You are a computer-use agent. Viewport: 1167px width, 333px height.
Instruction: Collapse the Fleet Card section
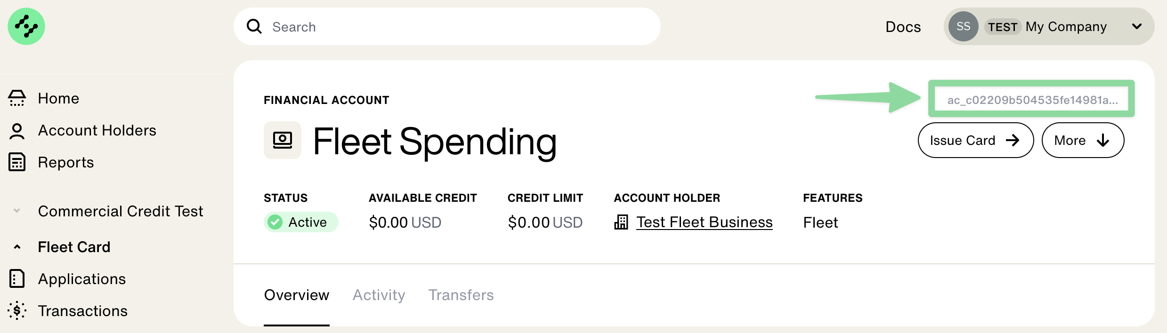pos(17,246)
